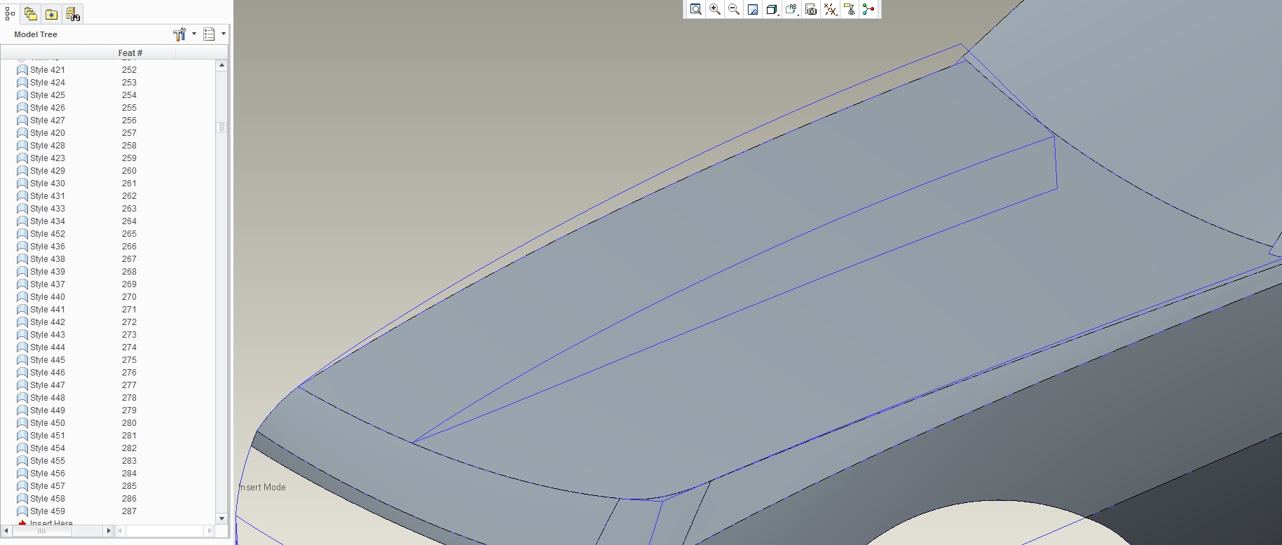Click the Model Tree vertical scrollbar thumb
1282x545 pixels.
[x=221, y=127]
